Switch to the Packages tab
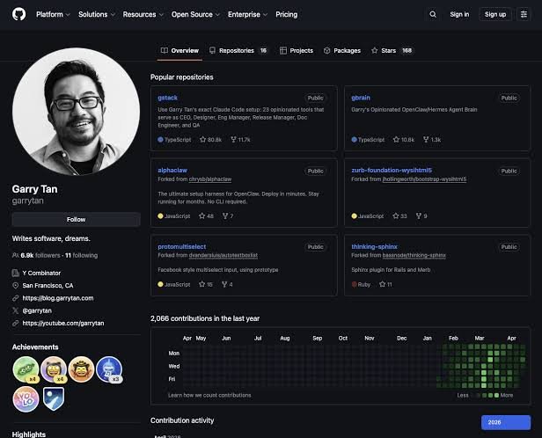This screenshot has width=542, height=438. click(342, 50)
